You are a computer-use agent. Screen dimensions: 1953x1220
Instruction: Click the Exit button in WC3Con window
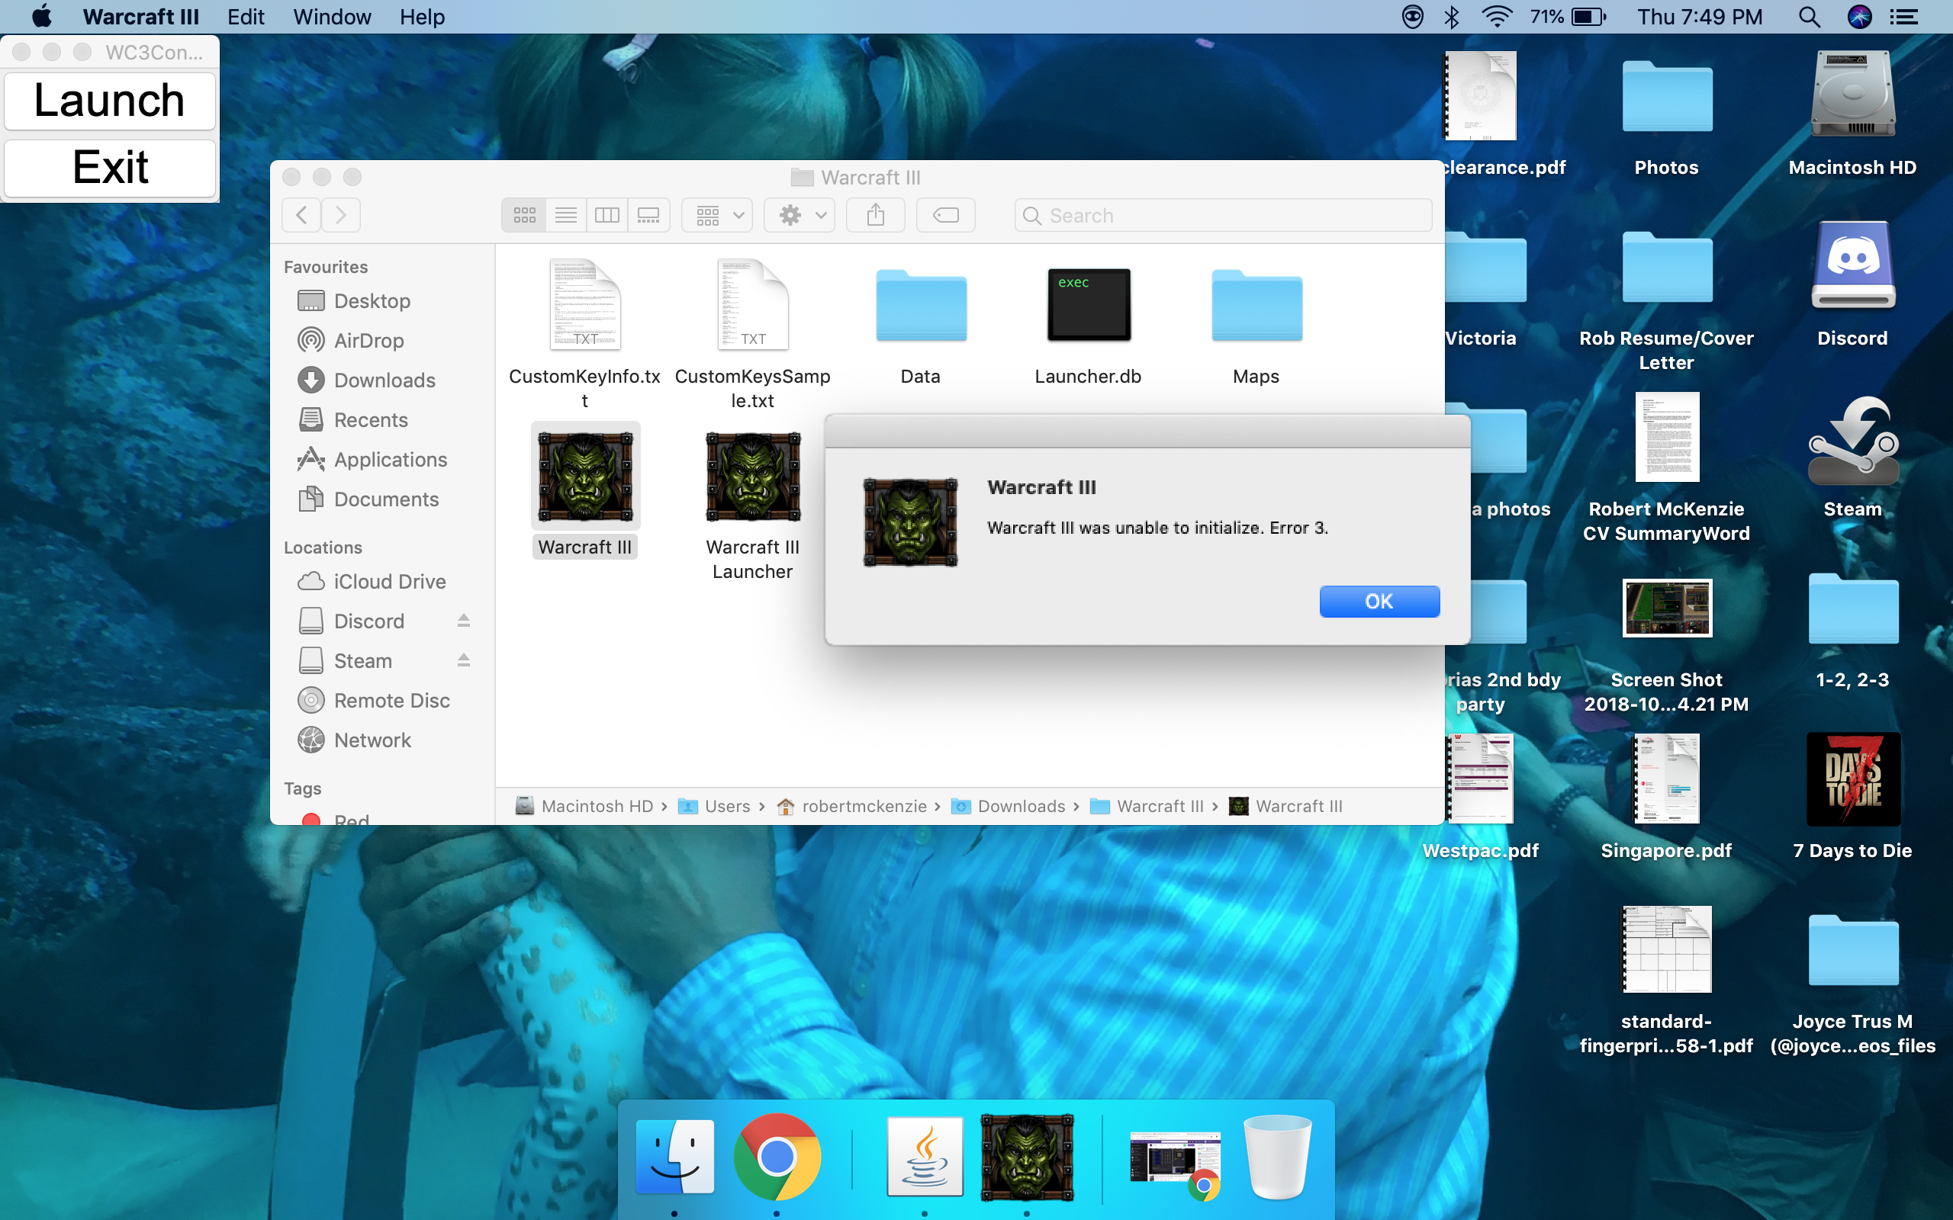110,168
